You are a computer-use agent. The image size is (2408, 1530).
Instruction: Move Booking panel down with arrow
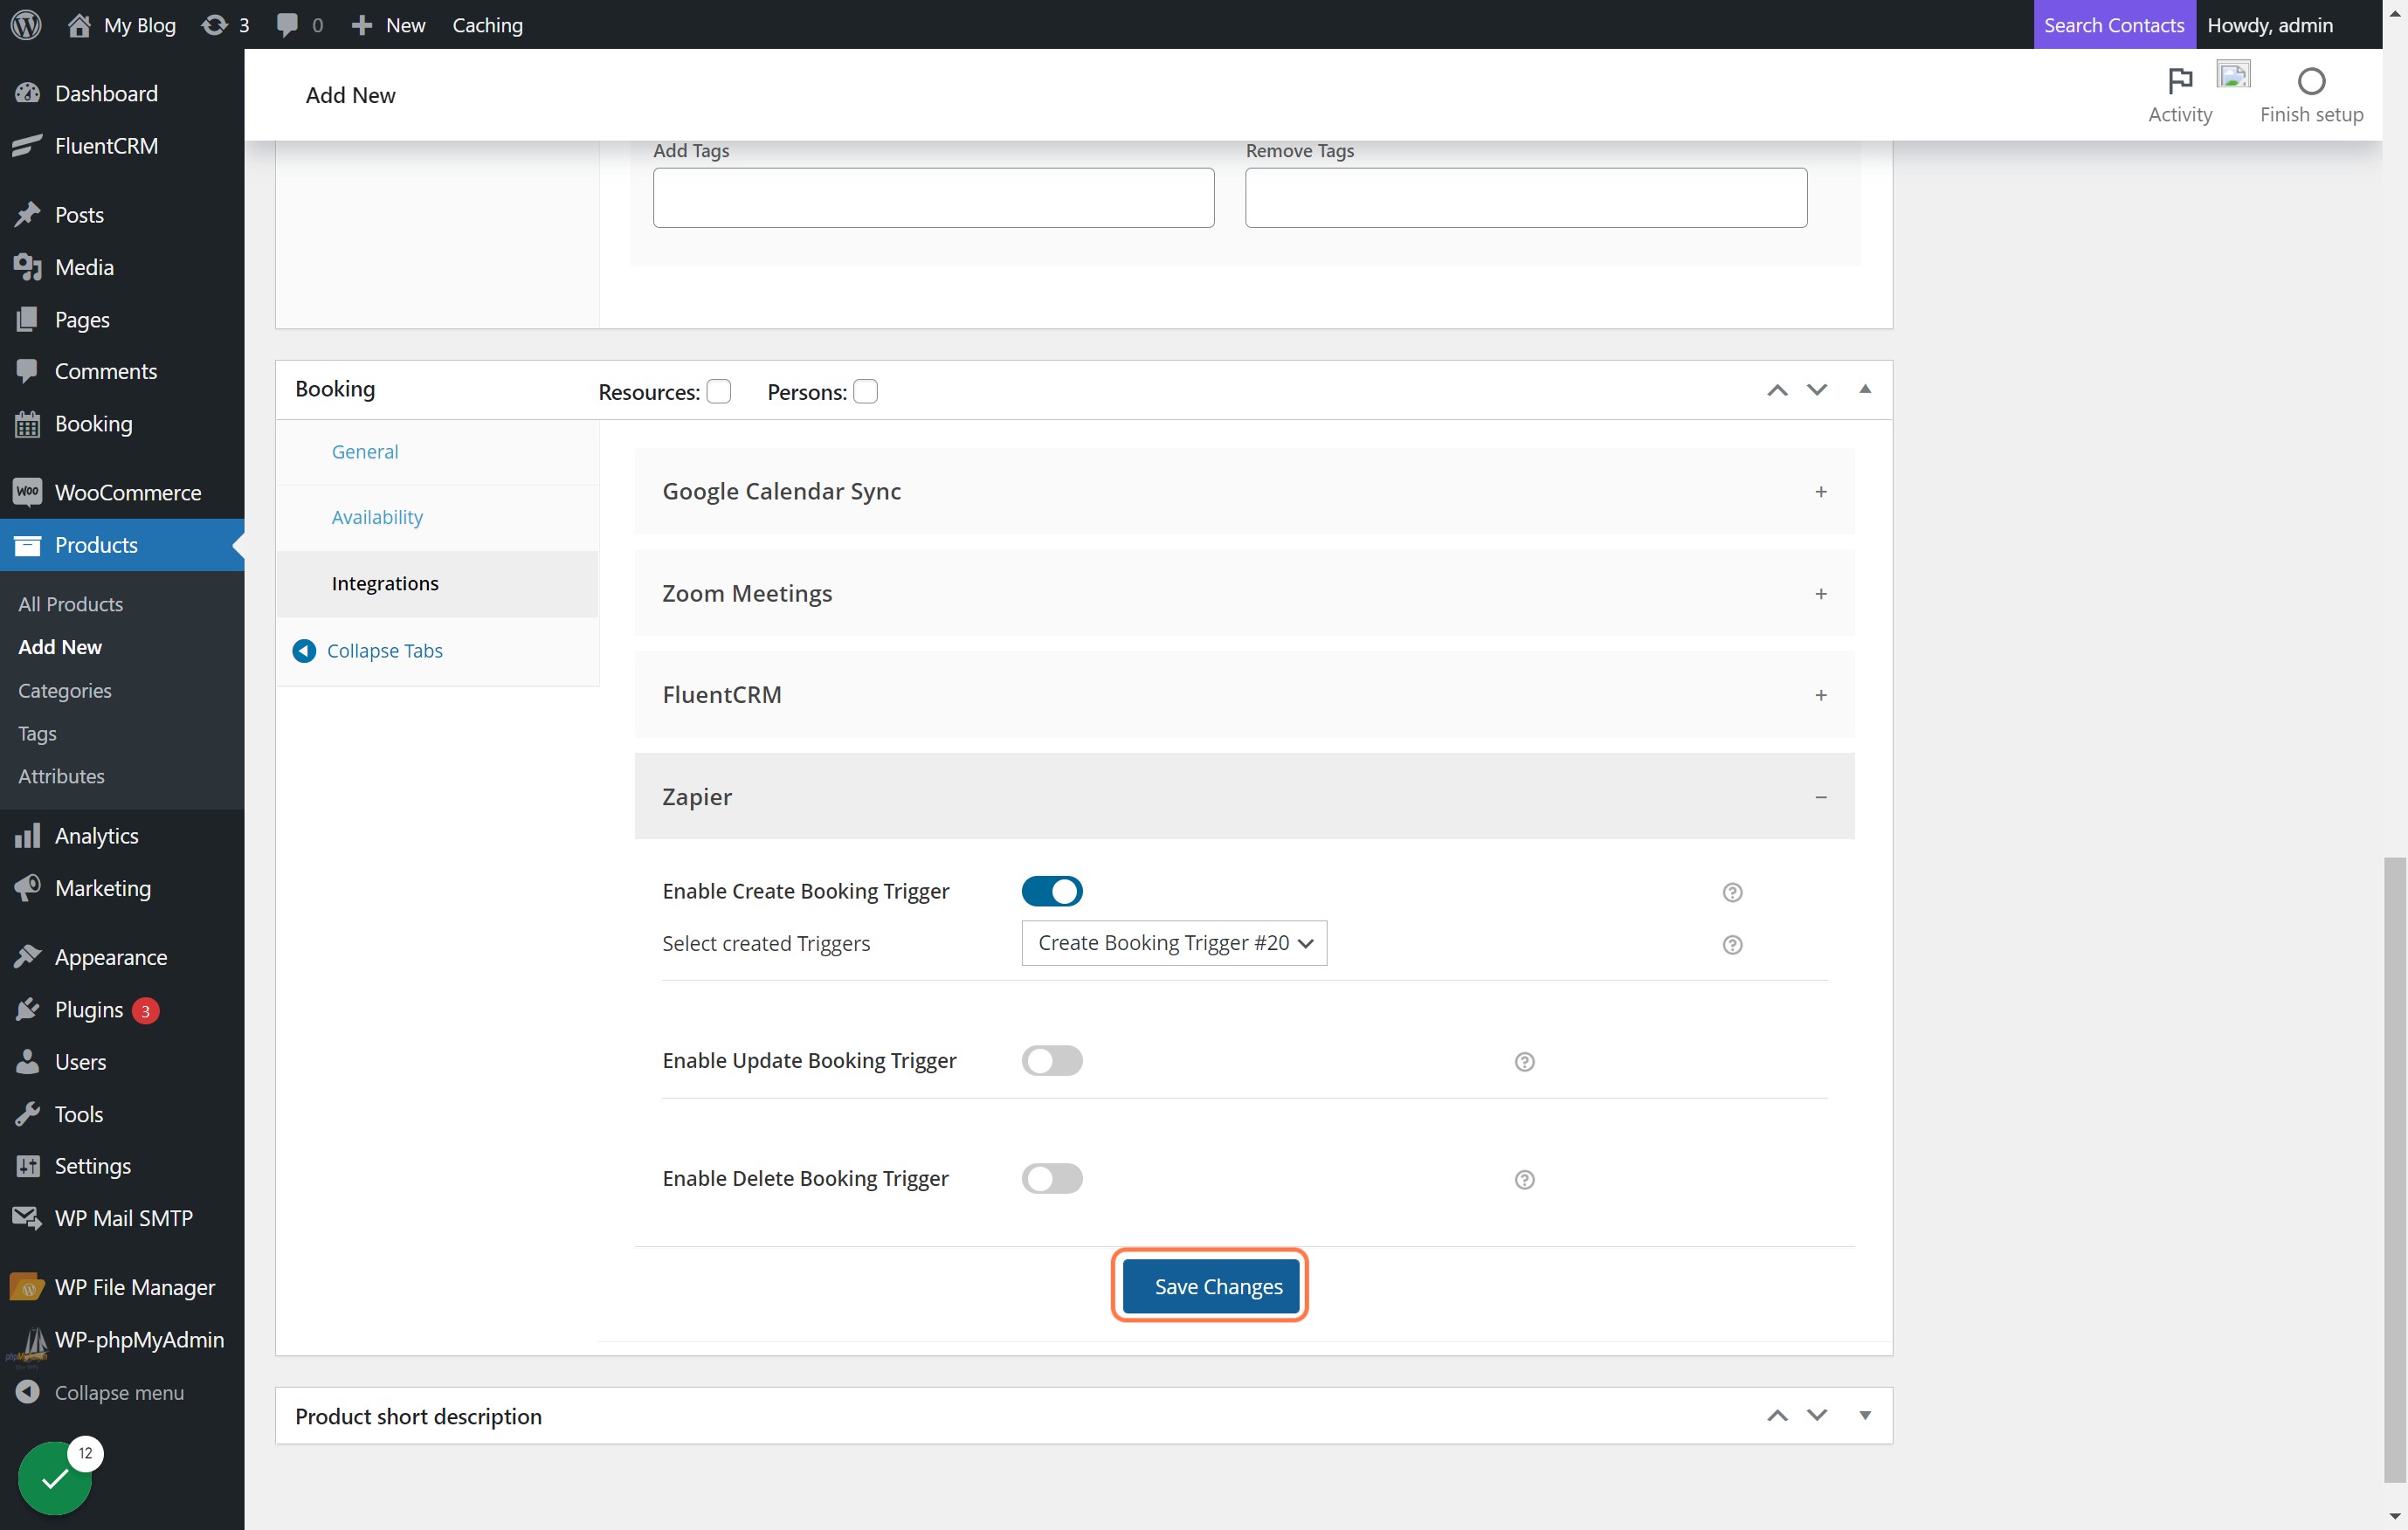coord(1817,390)
